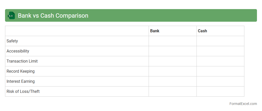
Task: Select the Bank column header
Action: [155, 31]
